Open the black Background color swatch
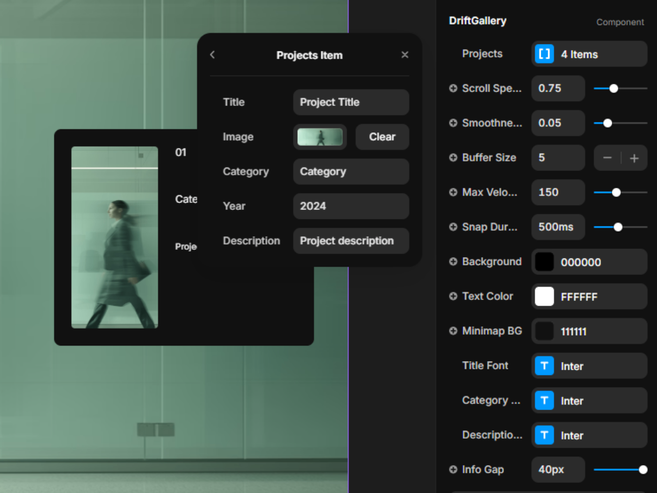This screenshot has width=657, height=493. pos(544,262)
